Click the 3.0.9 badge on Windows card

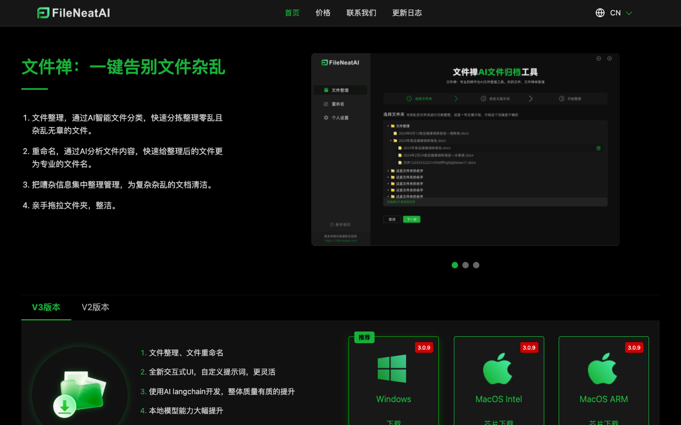424,347
